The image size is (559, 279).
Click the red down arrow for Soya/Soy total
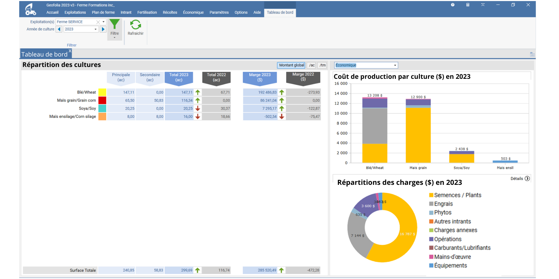point(198,108)
